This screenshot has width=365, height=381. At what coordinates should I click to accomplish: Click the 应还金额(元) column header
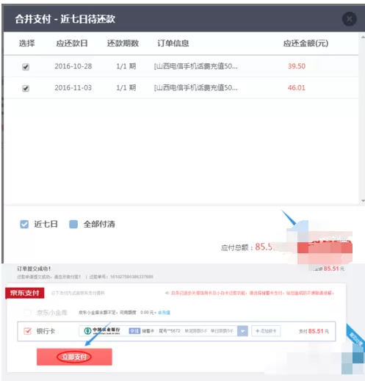(306, 43)
